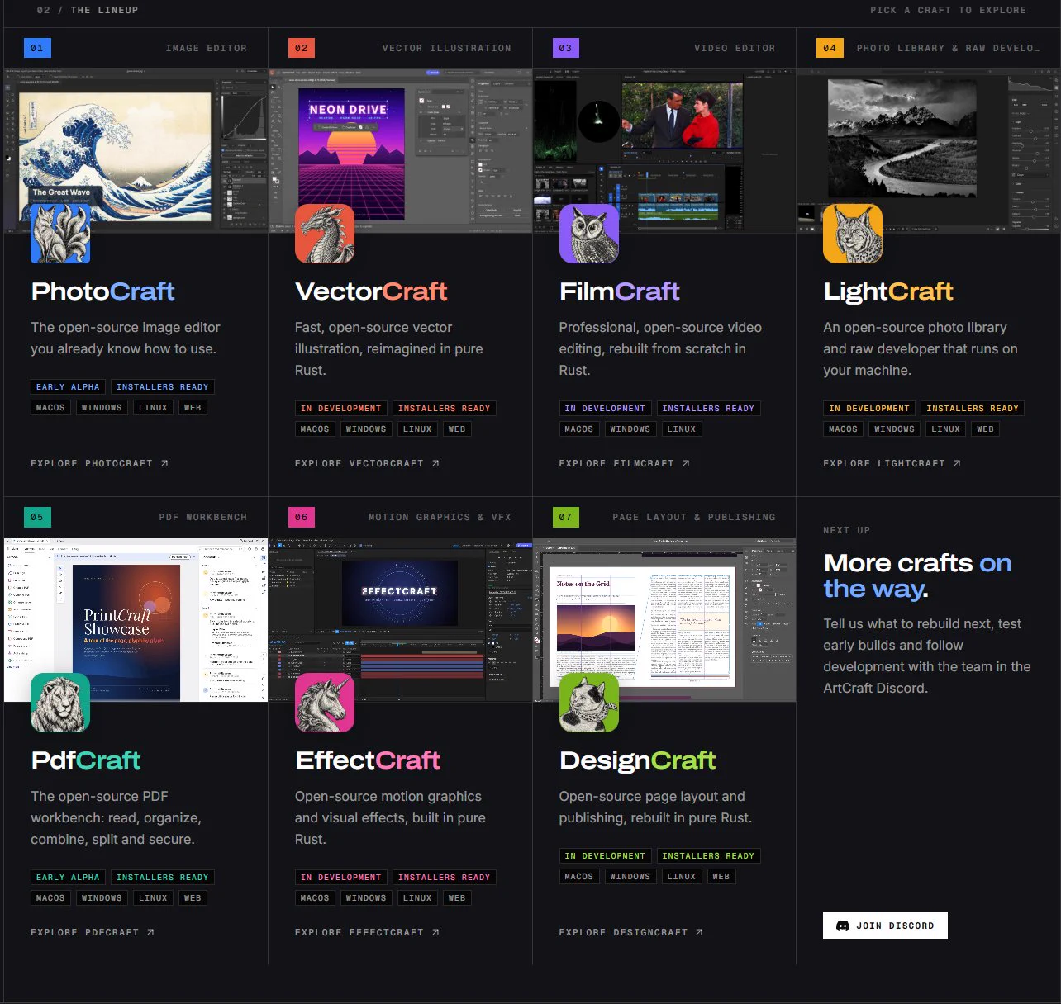
Task: Click the PhotoCraft nine-tailed fox app icon
Action: [x=60, y=234]
